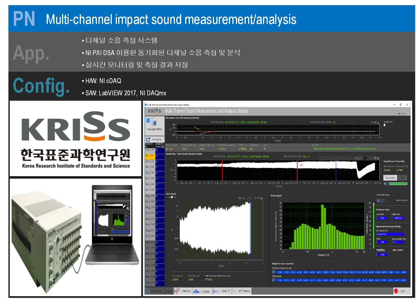This screenshot has height=300, width=416.
Task: Select pan hand tool on Microphone Data graph
Action: [378, 123]
